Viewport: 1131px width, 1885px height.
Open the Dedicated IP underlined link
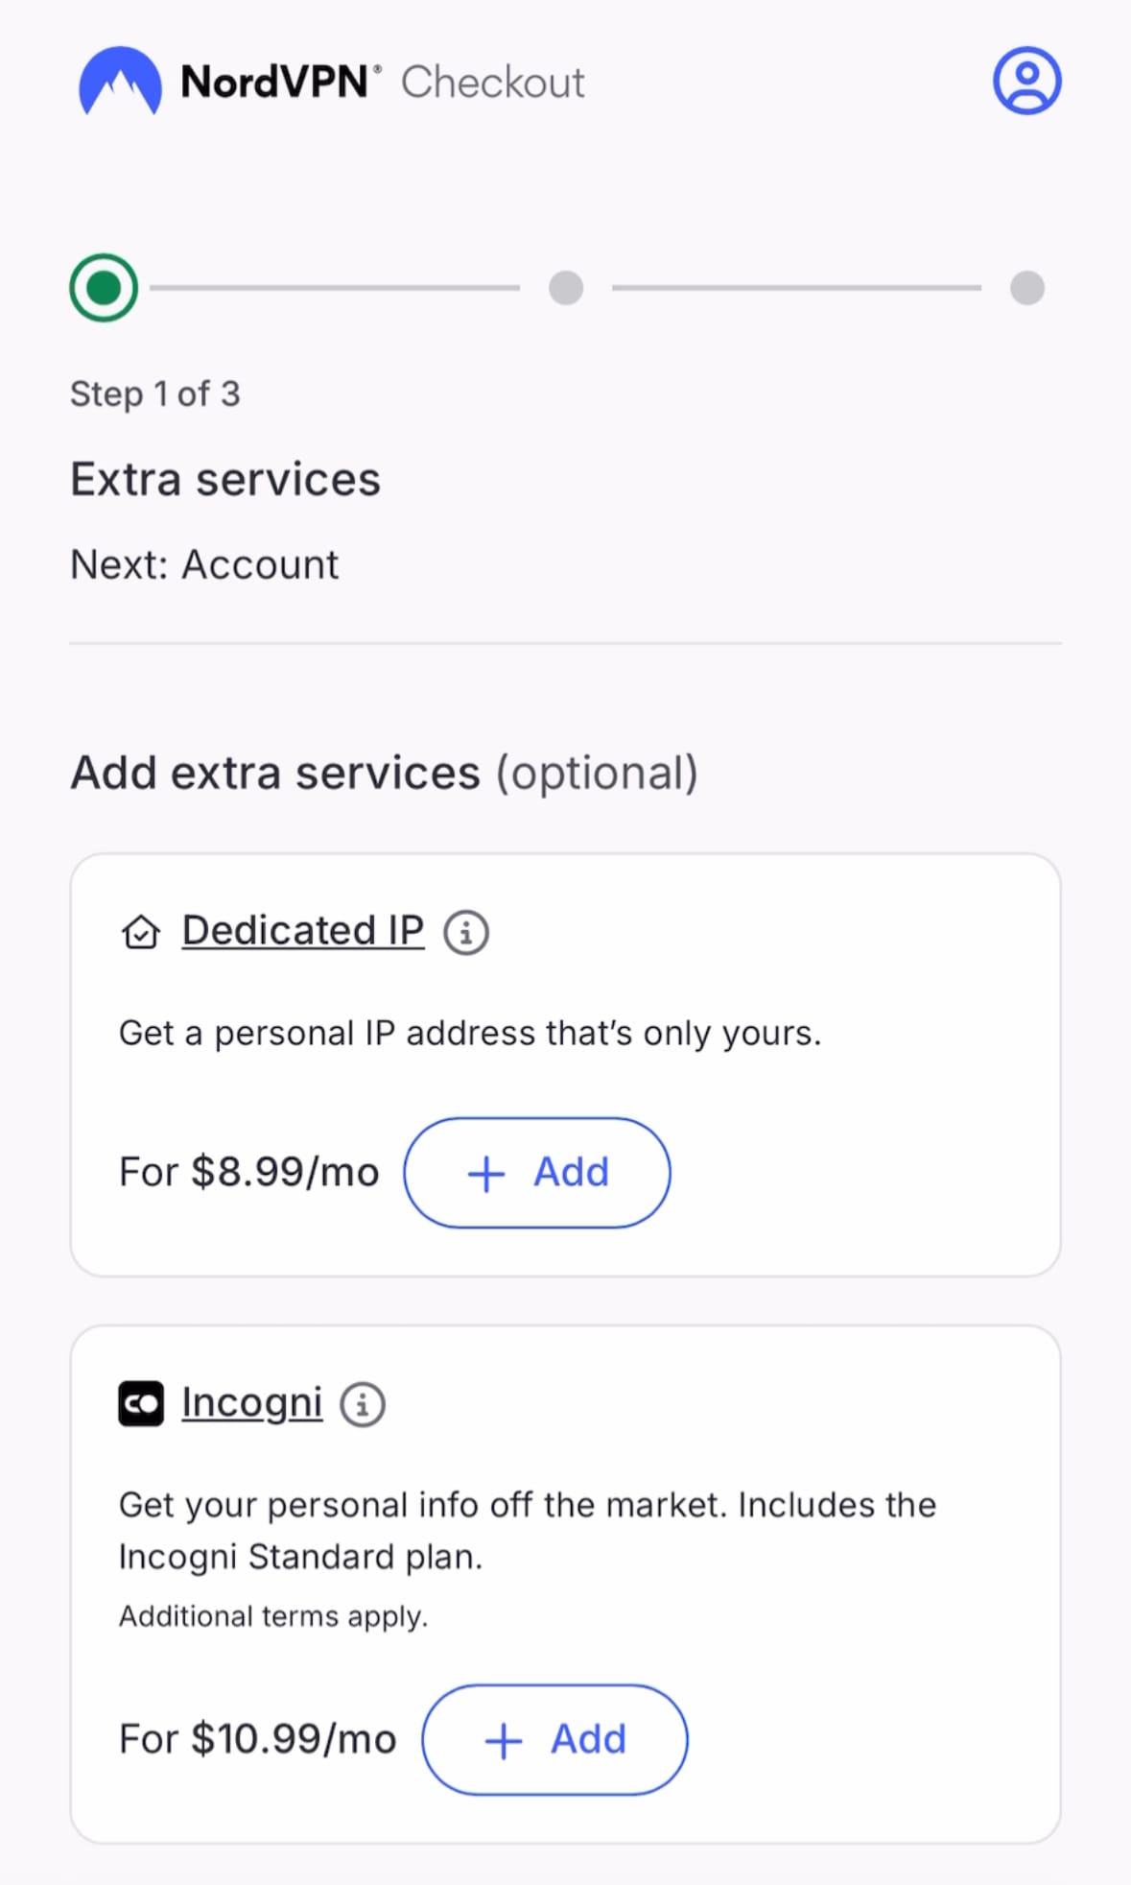click(303, 930)
